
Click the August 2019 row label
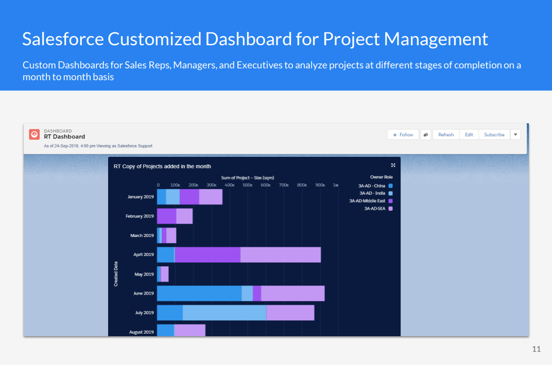point(141,332)
